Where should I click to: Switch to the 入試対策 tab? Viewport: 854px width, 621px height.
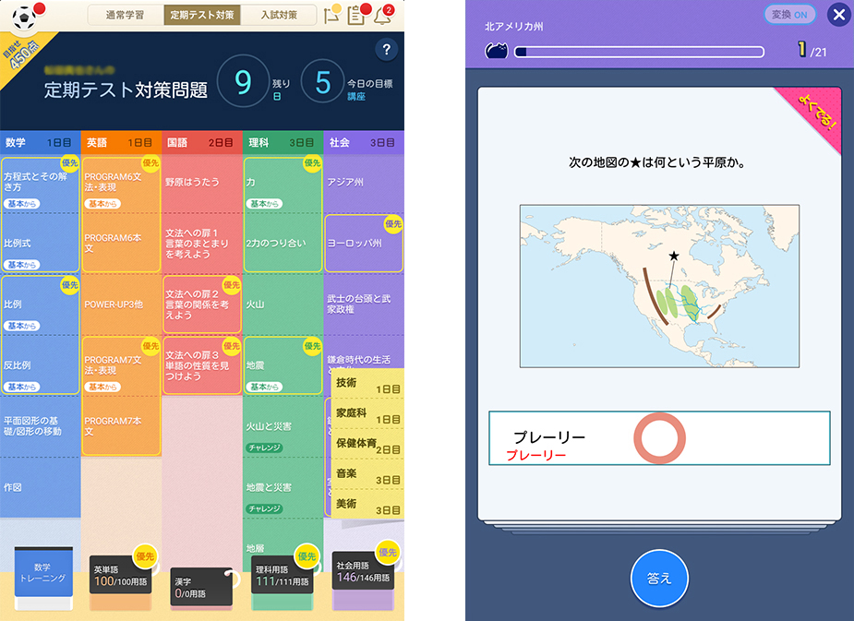(x=281, y=15)
